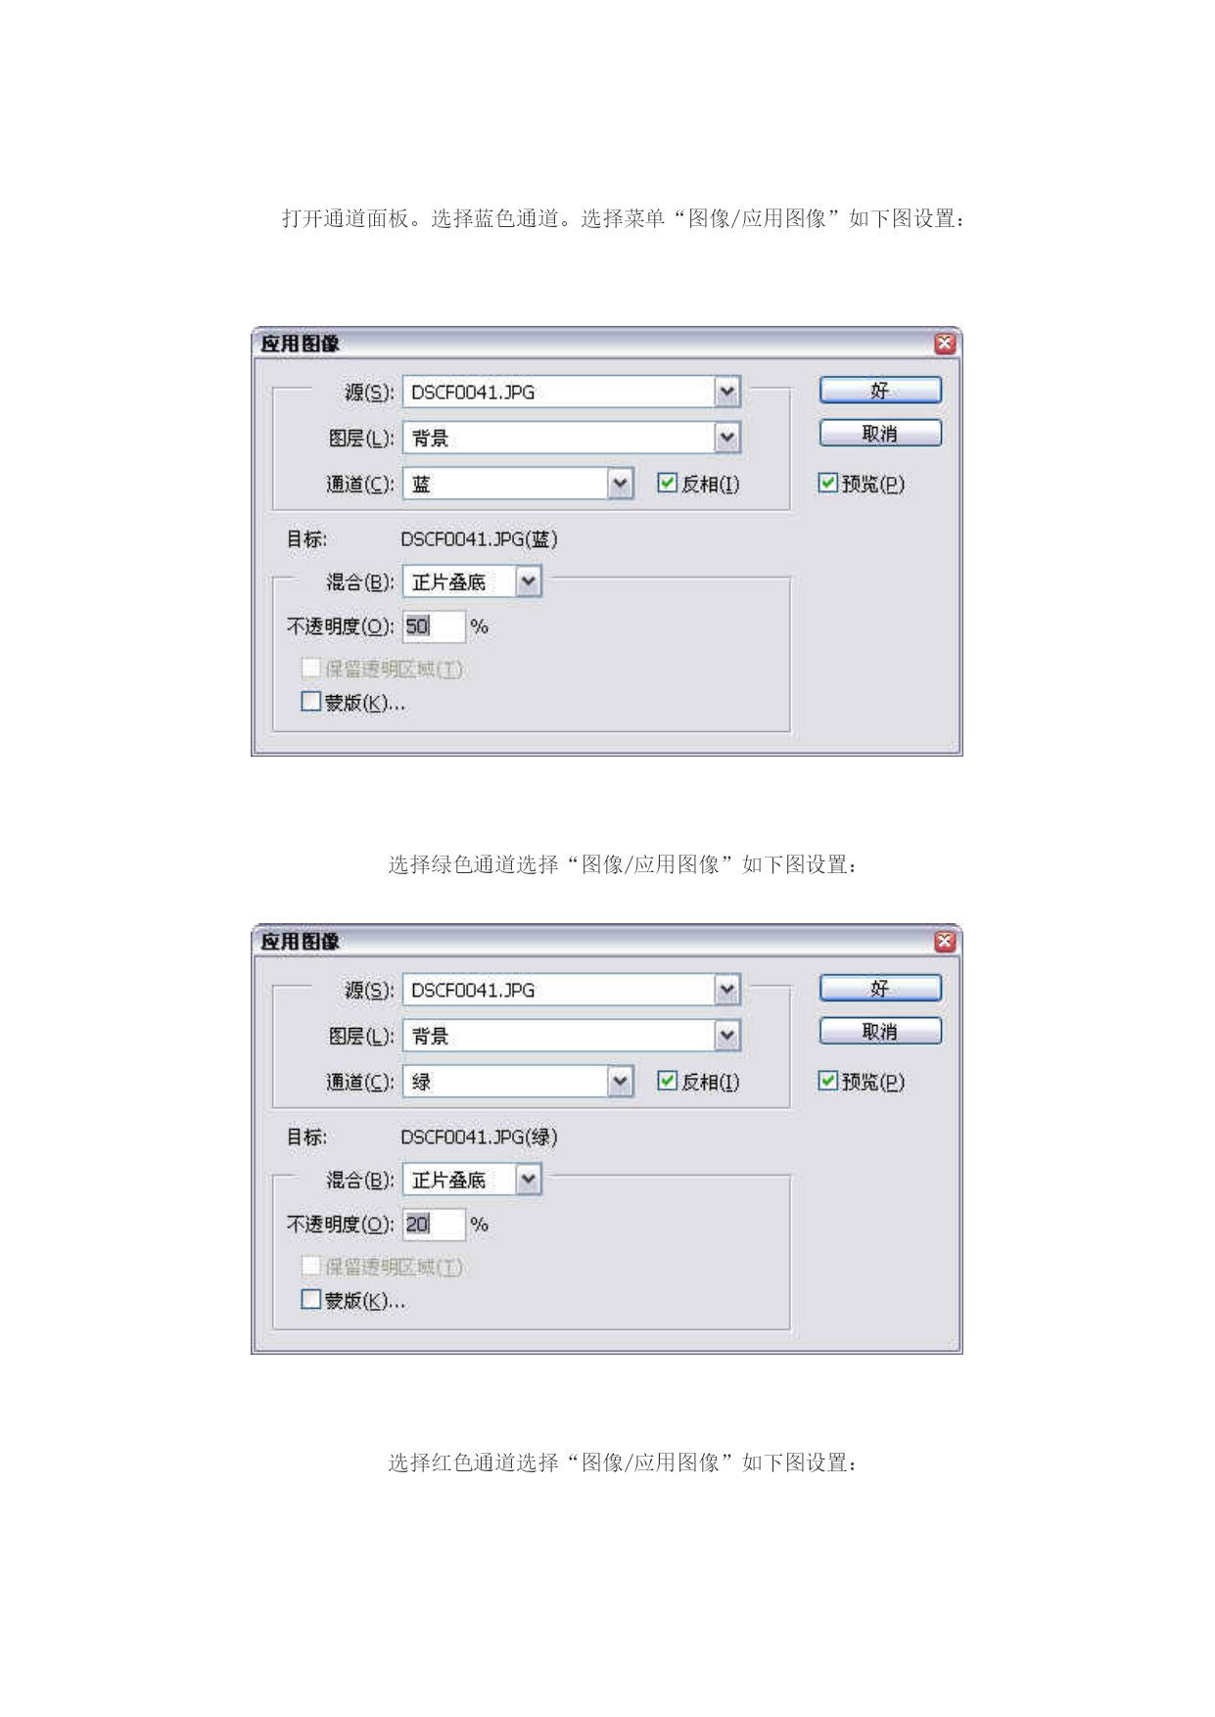Click 好 button in the first dialog
The height and width of the screenshot is (1717, 1215).
[x=880, y=390]
